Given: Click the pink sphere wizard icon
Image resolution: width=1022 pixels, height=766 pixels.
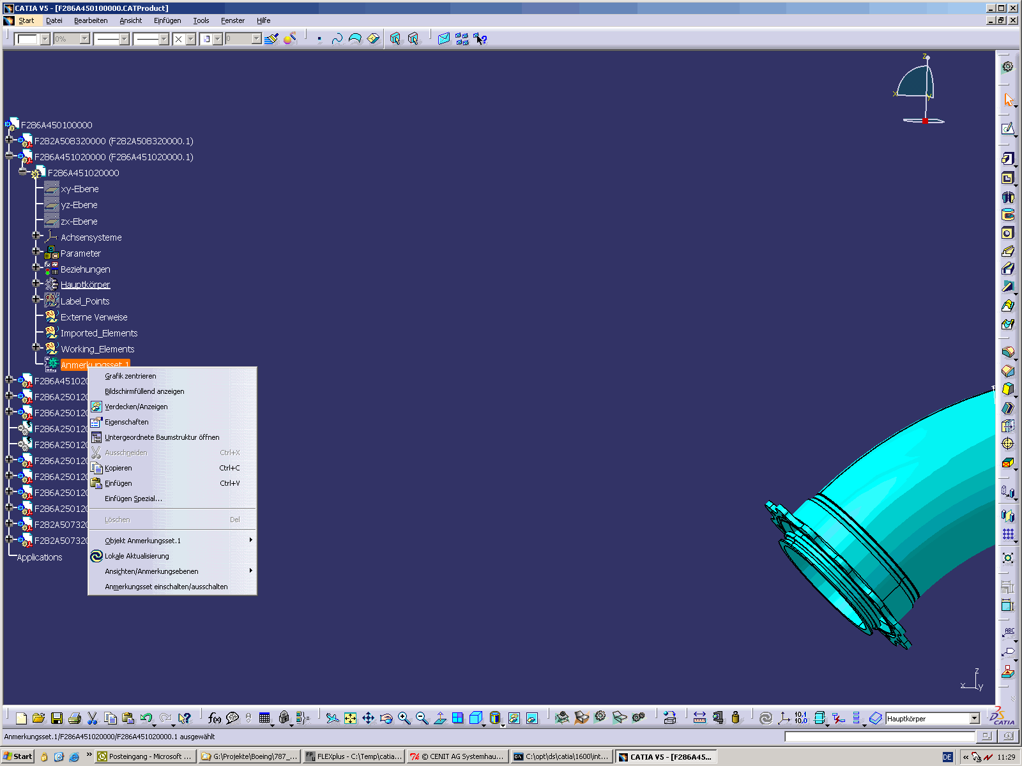Looking at the screenshot, I should tap(290, 39).
